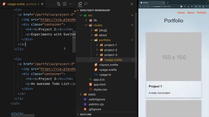Open .eslintrc.cjs file

tap(96, 104)
